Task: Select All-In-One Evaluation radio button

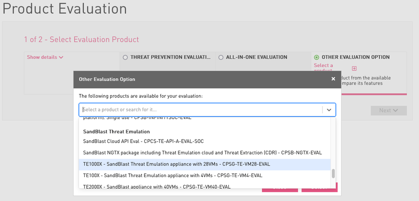Action: click(x=221, y=57)
